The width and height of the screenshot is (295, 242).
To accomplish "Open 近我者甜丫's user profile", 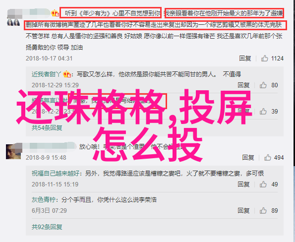I will tap(46, 74).
